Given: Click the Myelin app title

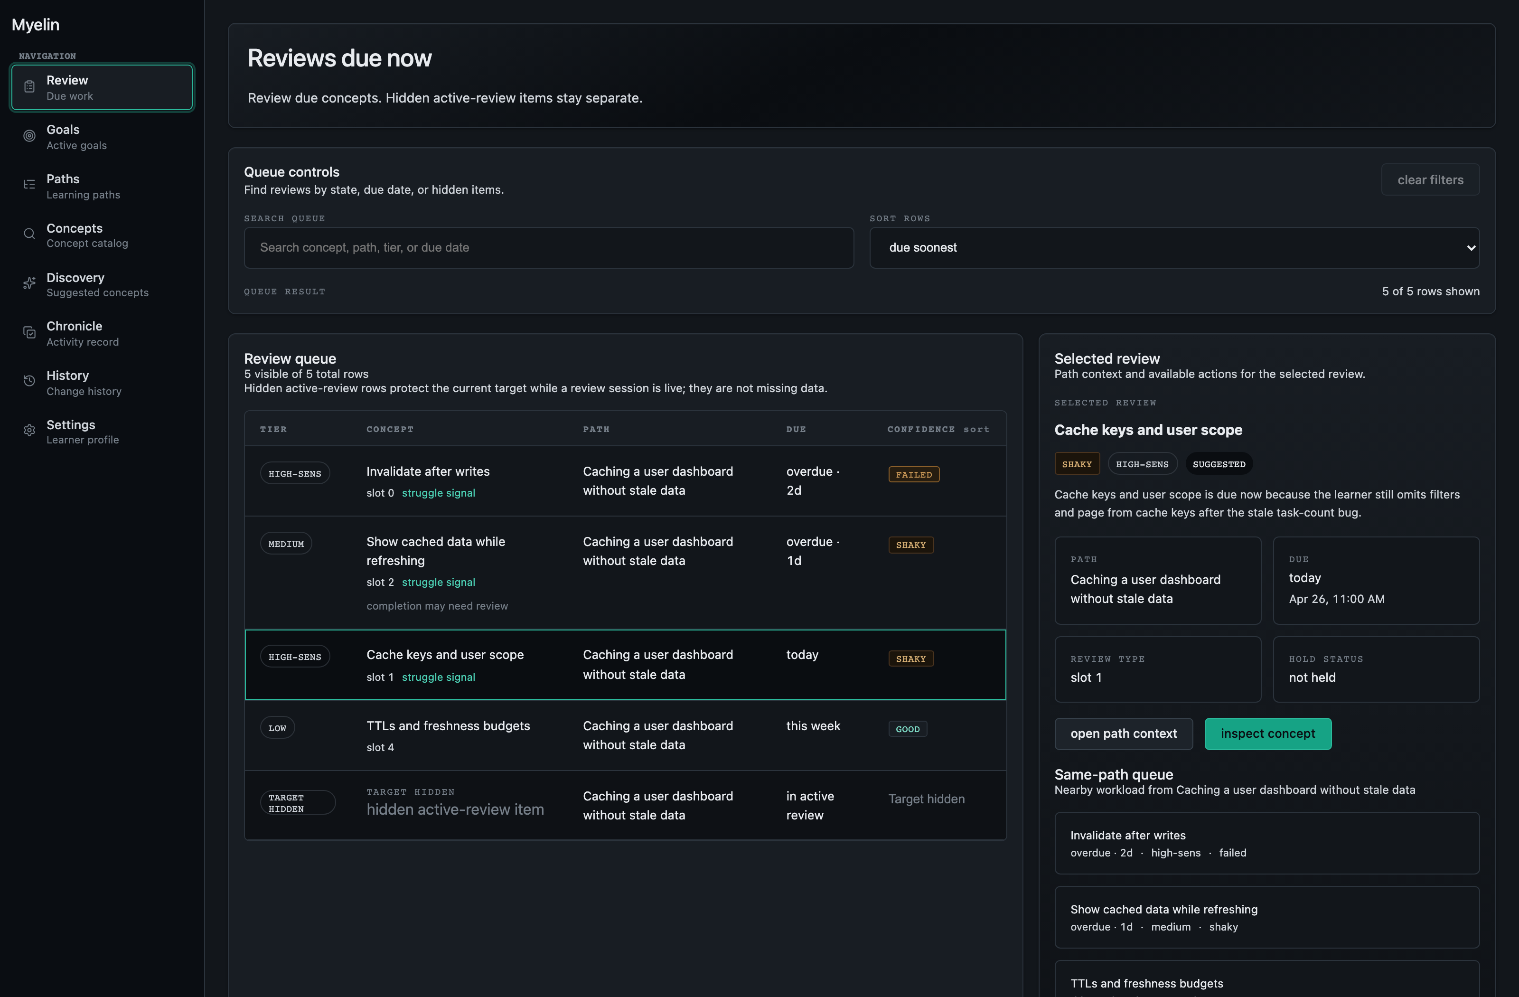Looking at the screenshot, I should 36,25.
